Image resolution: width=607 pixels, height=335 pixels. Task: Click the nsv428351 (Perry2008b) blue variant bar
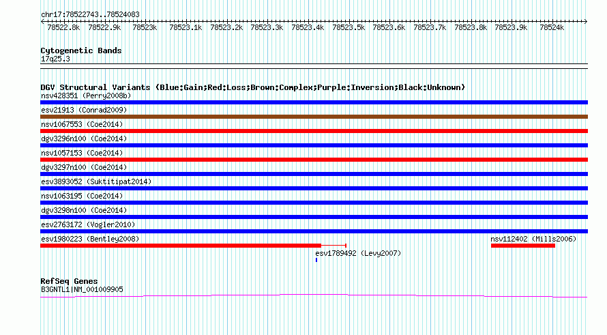click(x=314, y=102)
